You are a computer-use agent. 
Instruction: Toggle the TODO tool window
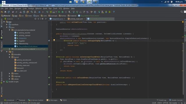click(63, 100)
